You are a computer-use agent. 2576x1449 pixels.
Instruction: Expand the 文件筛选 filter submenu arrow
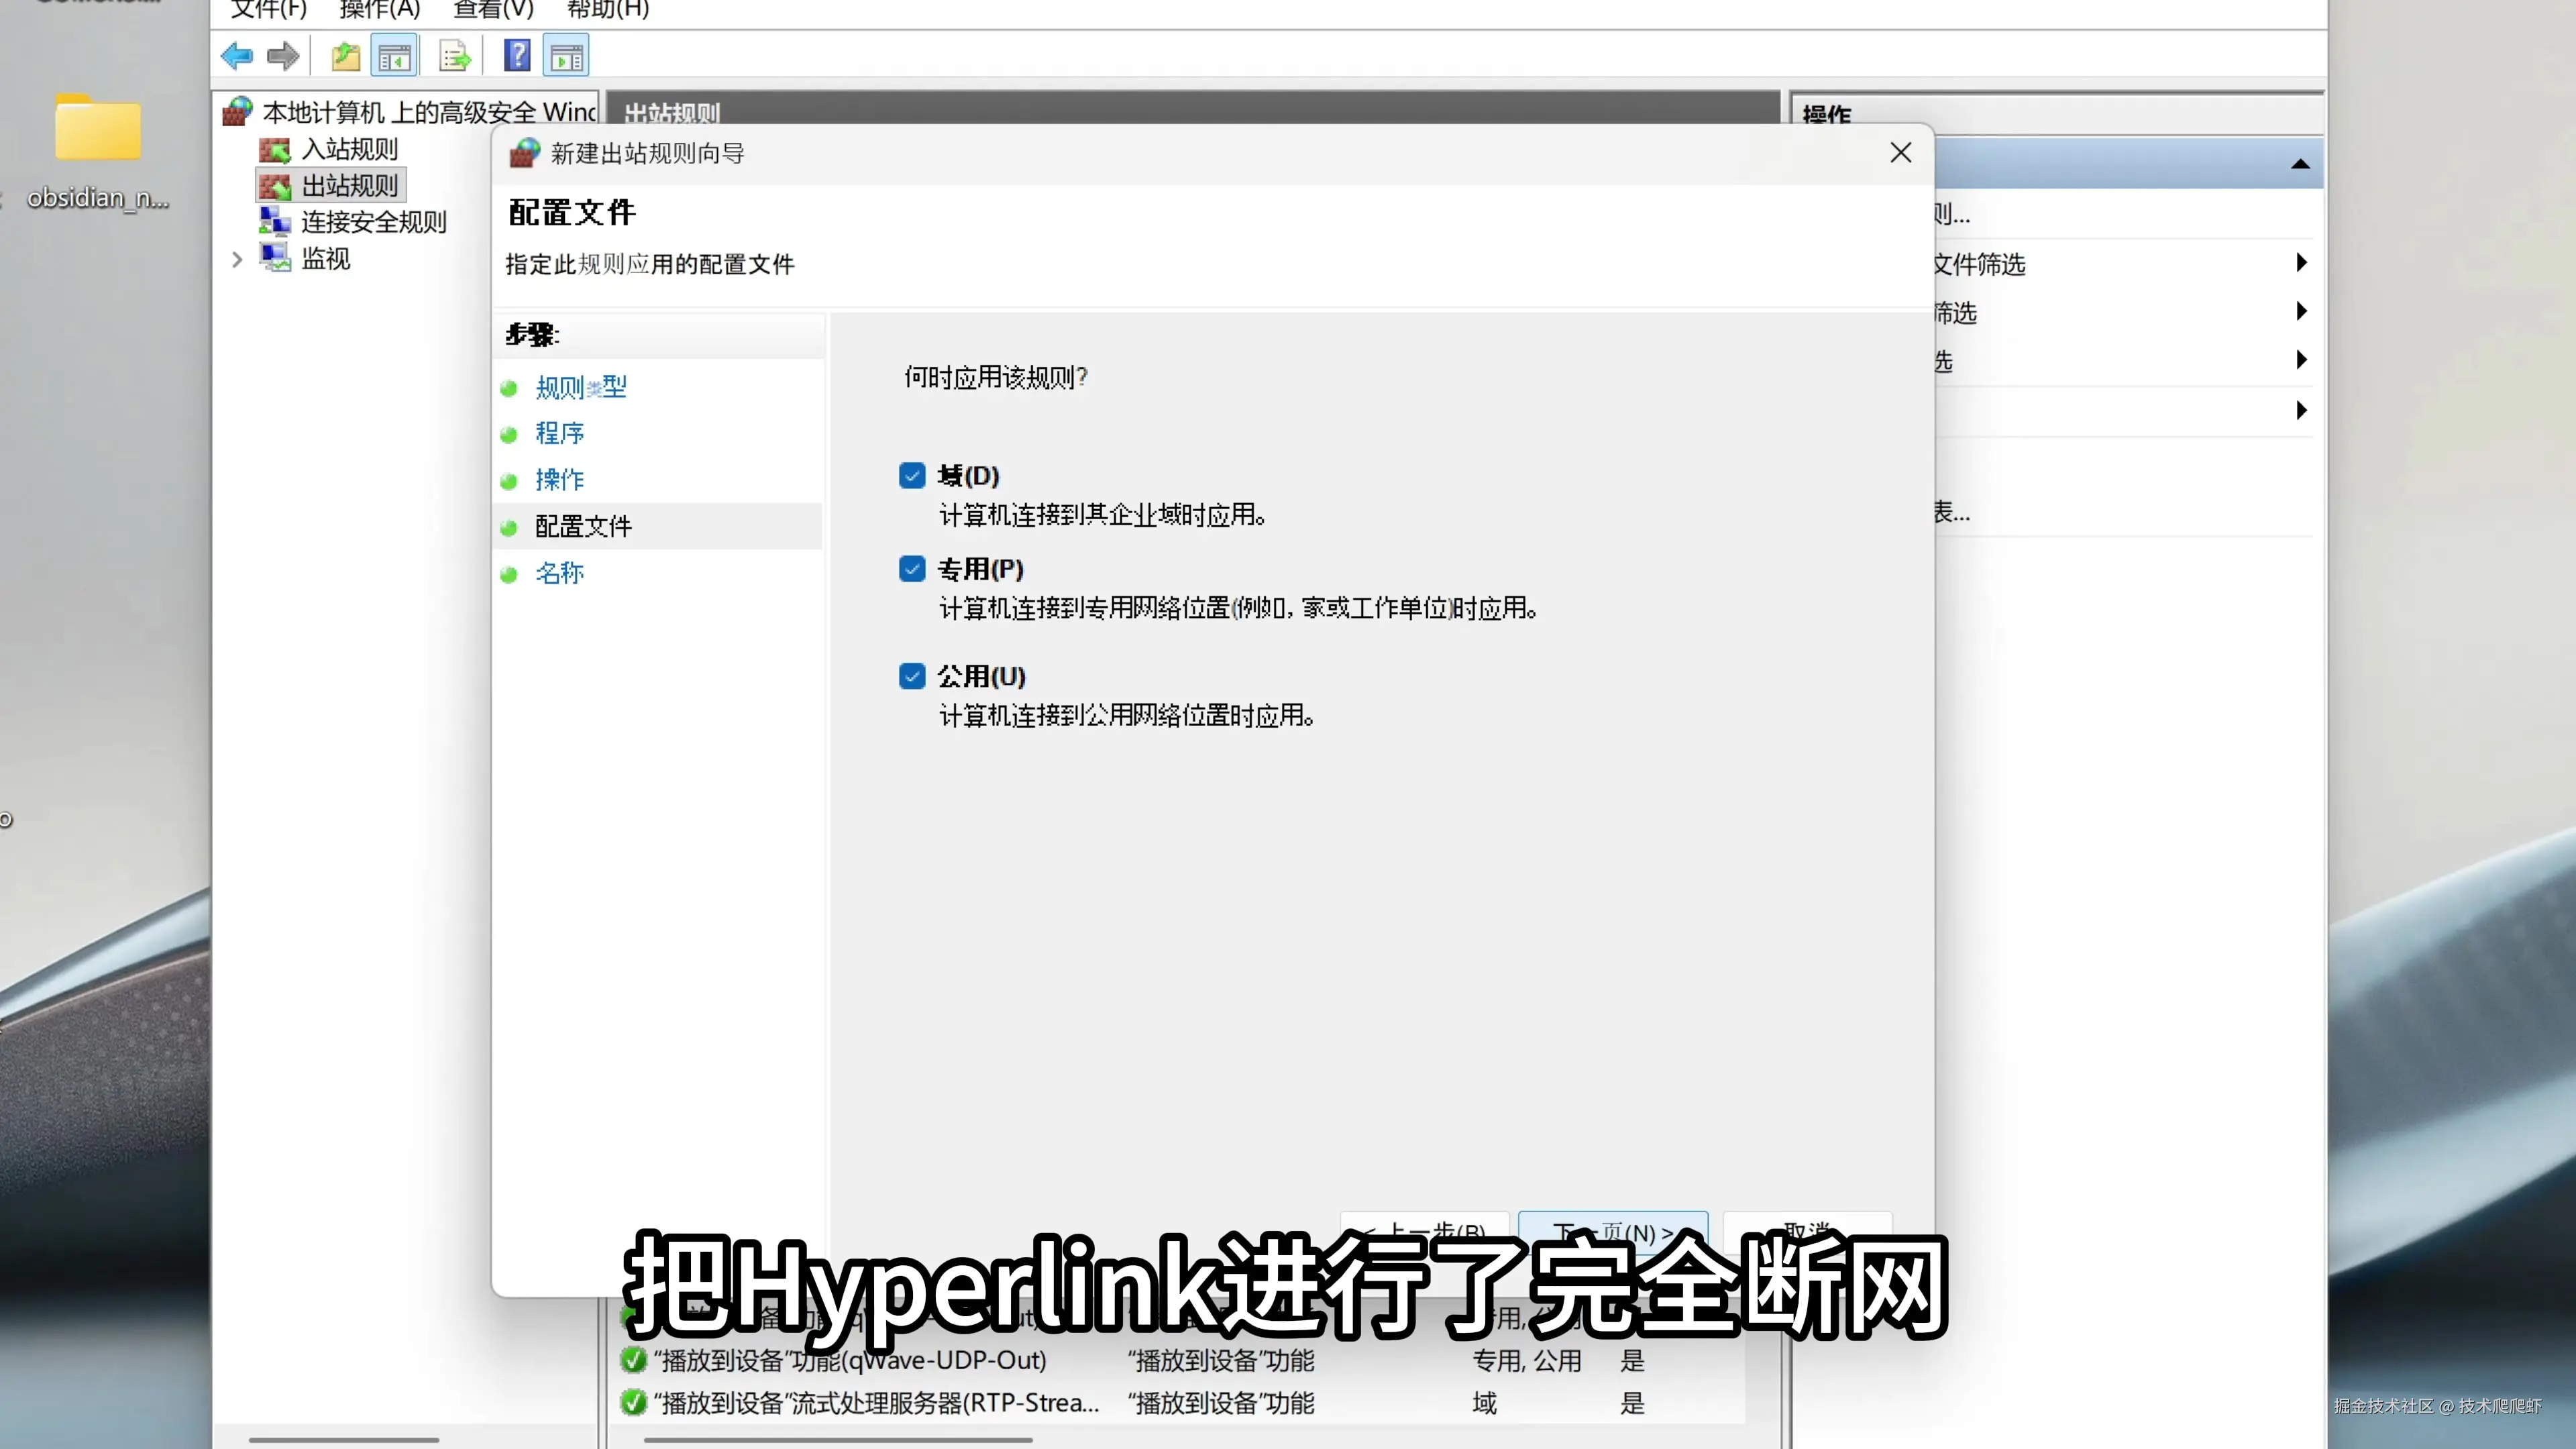[x=2301, y=263]
